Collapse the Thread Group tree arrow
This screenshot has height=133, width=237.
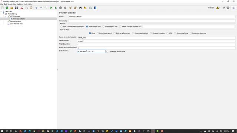(x=3, y=14)
